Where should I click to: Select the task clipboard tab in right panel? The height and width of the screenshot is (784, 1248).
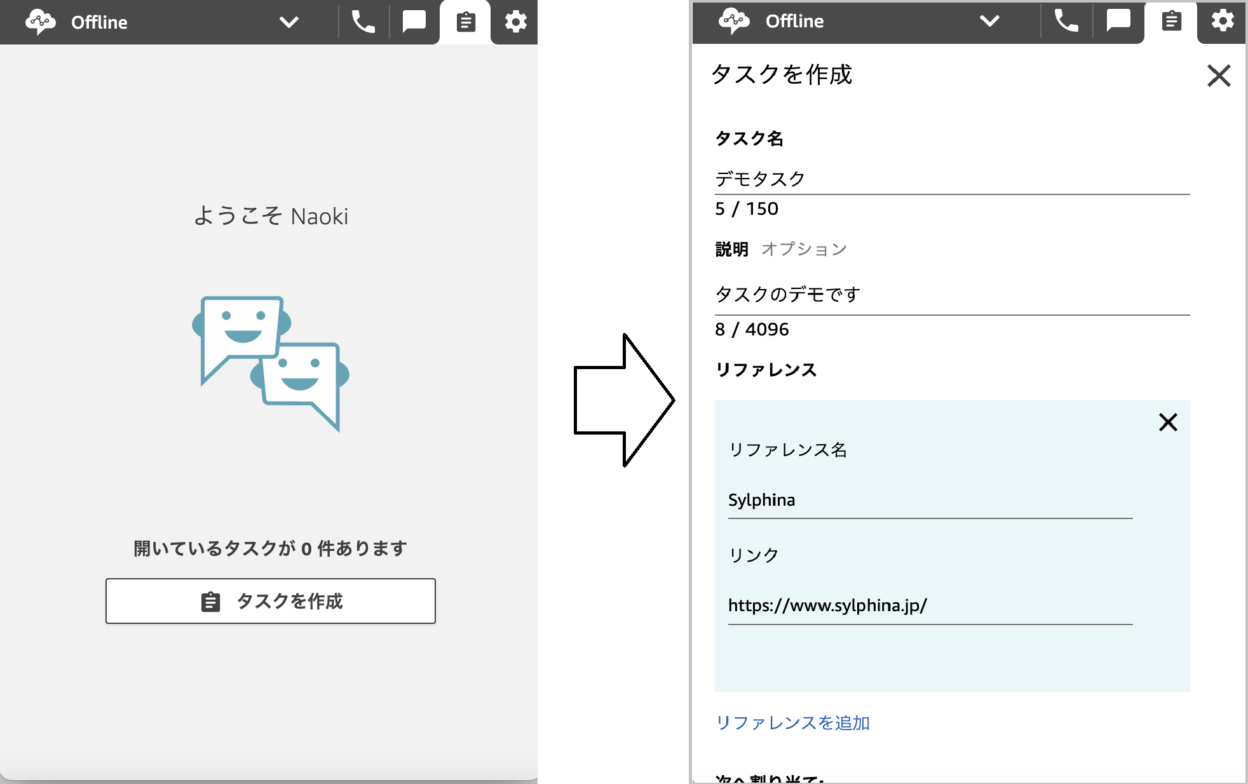[1171, 21]
